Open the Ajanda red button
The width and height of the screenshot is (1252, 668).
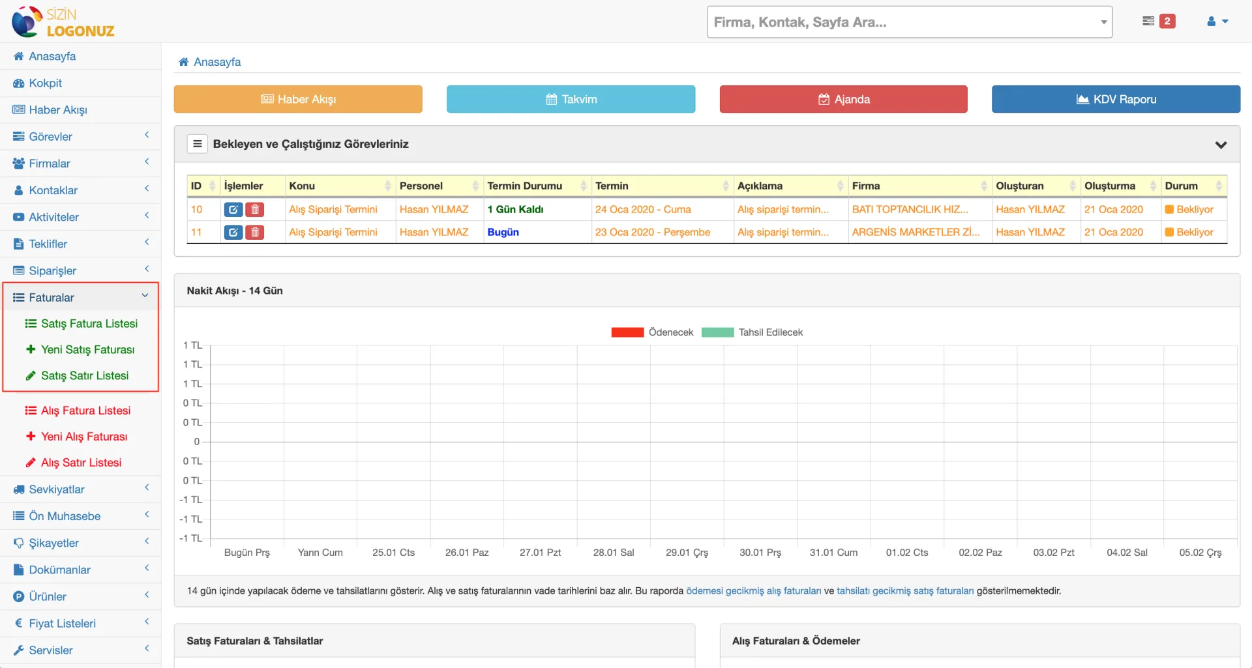843,99
